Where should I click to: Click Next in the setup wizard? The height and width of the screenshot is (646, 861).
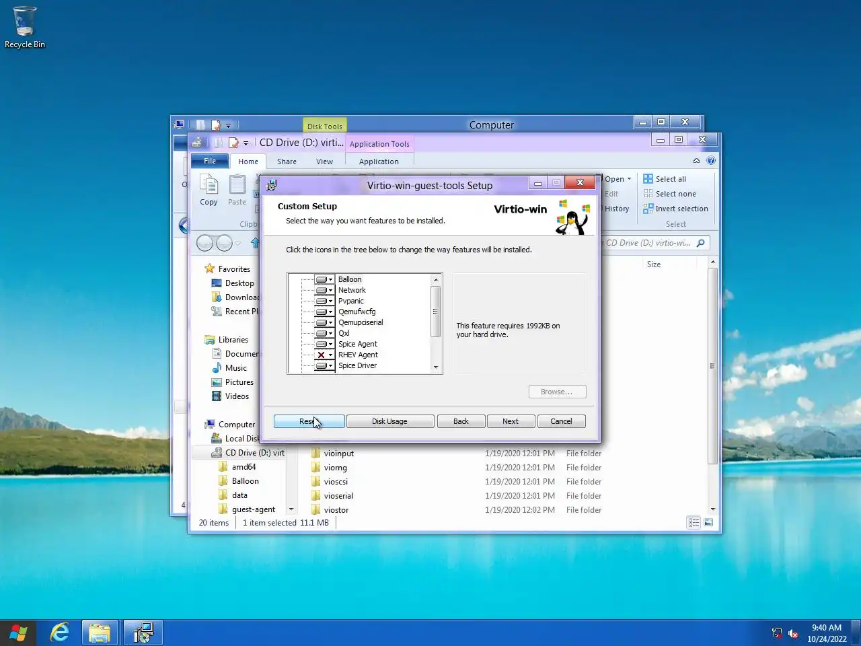point(511,421)
